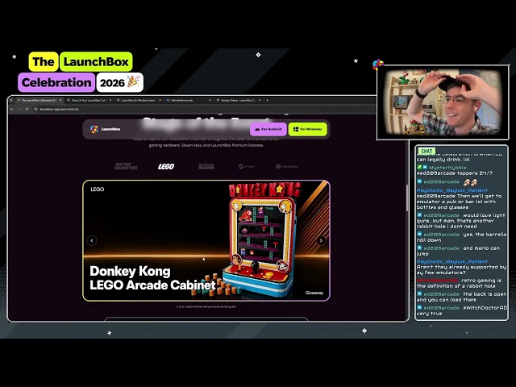The height and width of the screenshot is (387, 516).
Task: Click the CHAT panel header label
Action: click(x=427, y=151)
